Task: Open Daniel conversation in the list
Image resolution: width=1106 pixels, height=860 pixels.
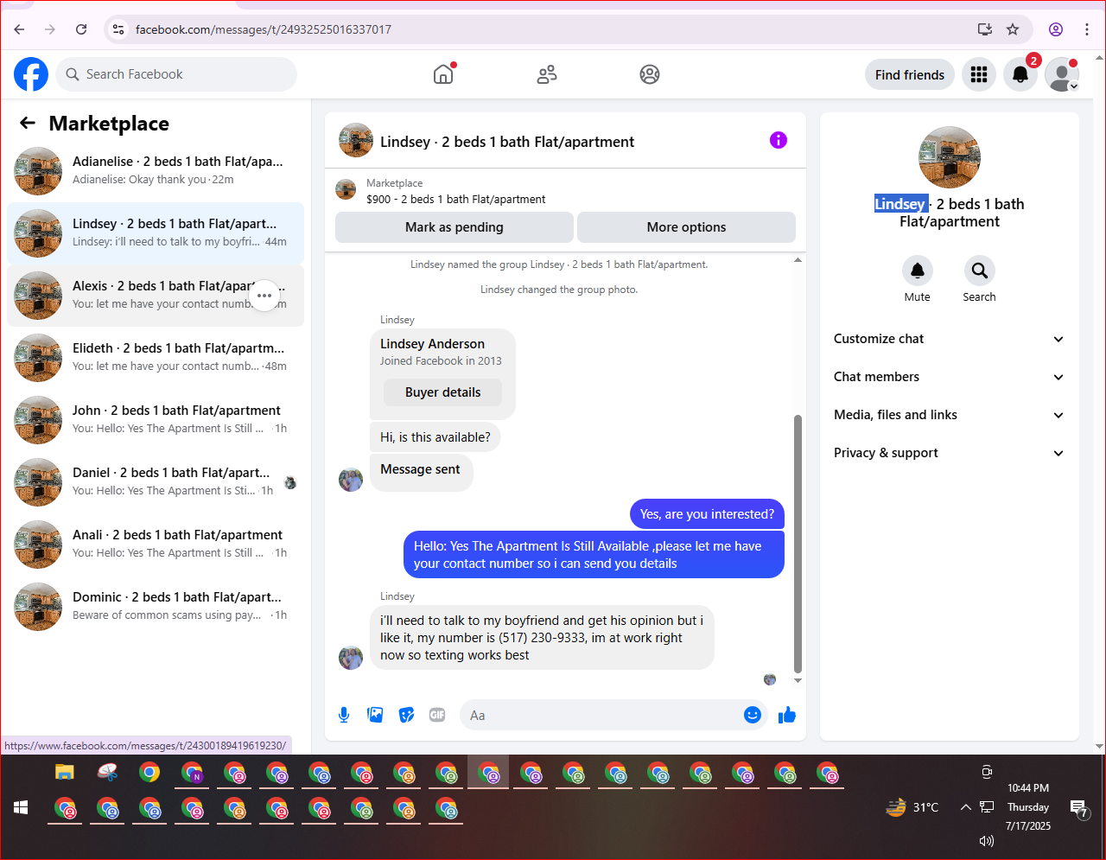Action: tap(156, 482)
